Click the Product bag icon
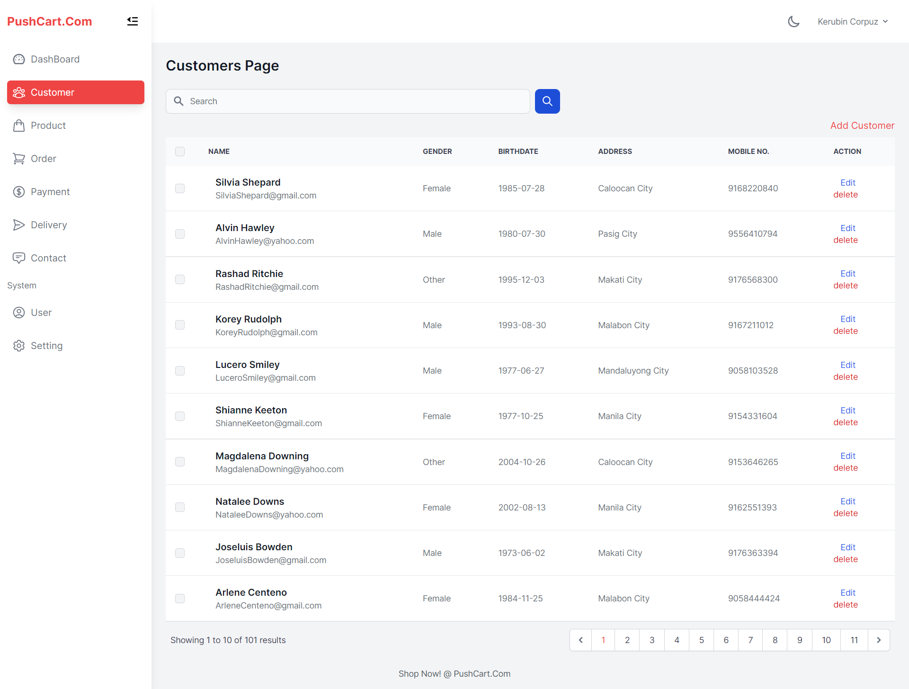 pos(18,125)
